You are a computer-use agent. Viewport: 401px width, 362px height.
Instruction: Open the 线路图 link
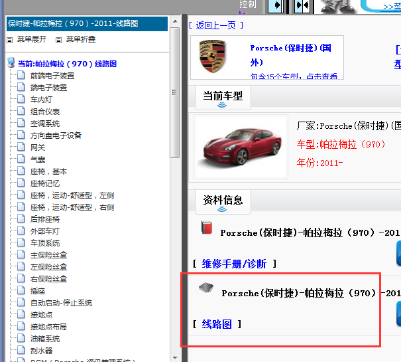point(217,324)
